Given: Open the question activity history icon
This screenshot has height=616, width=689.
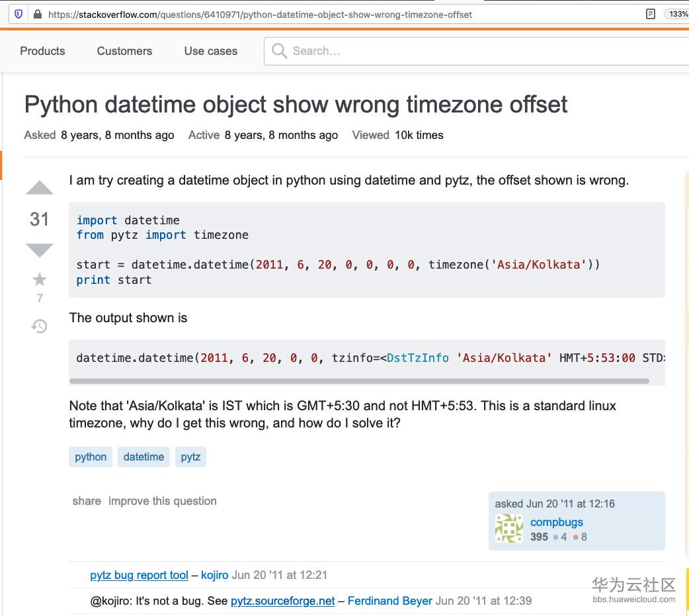Looking at the screenshot, I should (x=40, y=326).
